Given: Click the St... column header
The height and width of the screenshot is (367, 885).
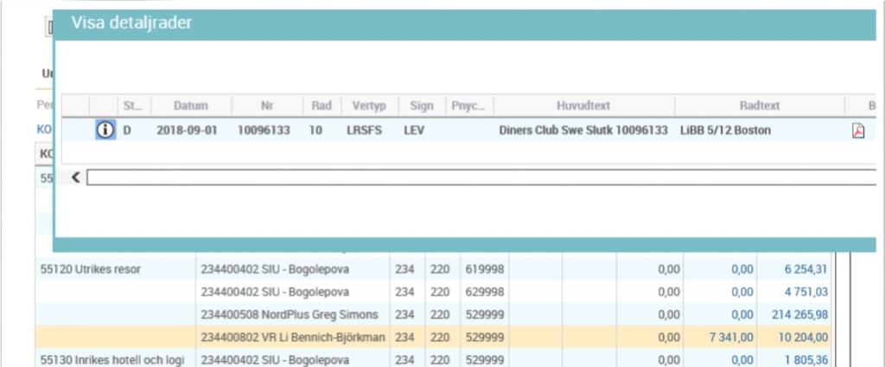Looking at the screenshot, I should pos(133,105).
